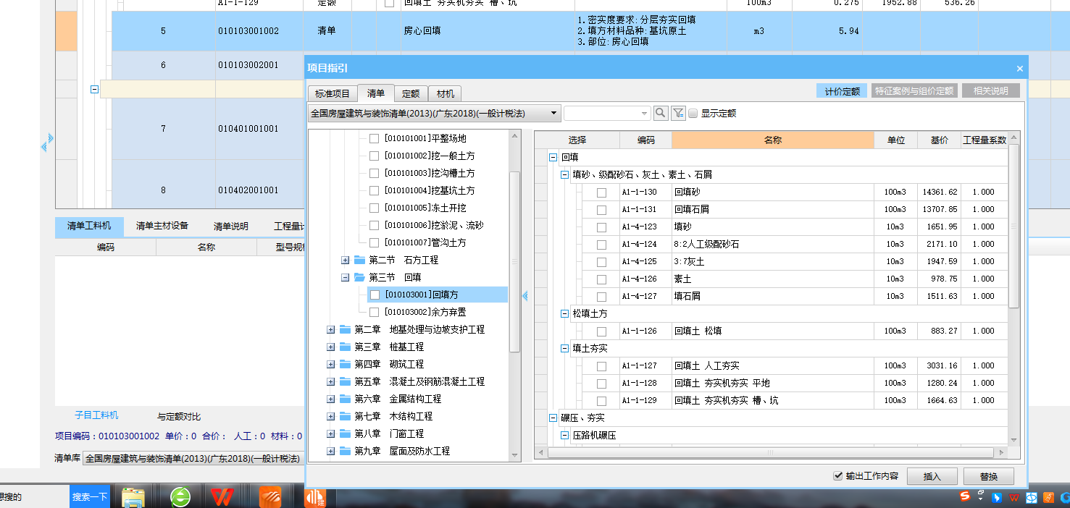Click the 子目工料机 link
This screenshot has height=508, width=1070.
tap(96, 415)
